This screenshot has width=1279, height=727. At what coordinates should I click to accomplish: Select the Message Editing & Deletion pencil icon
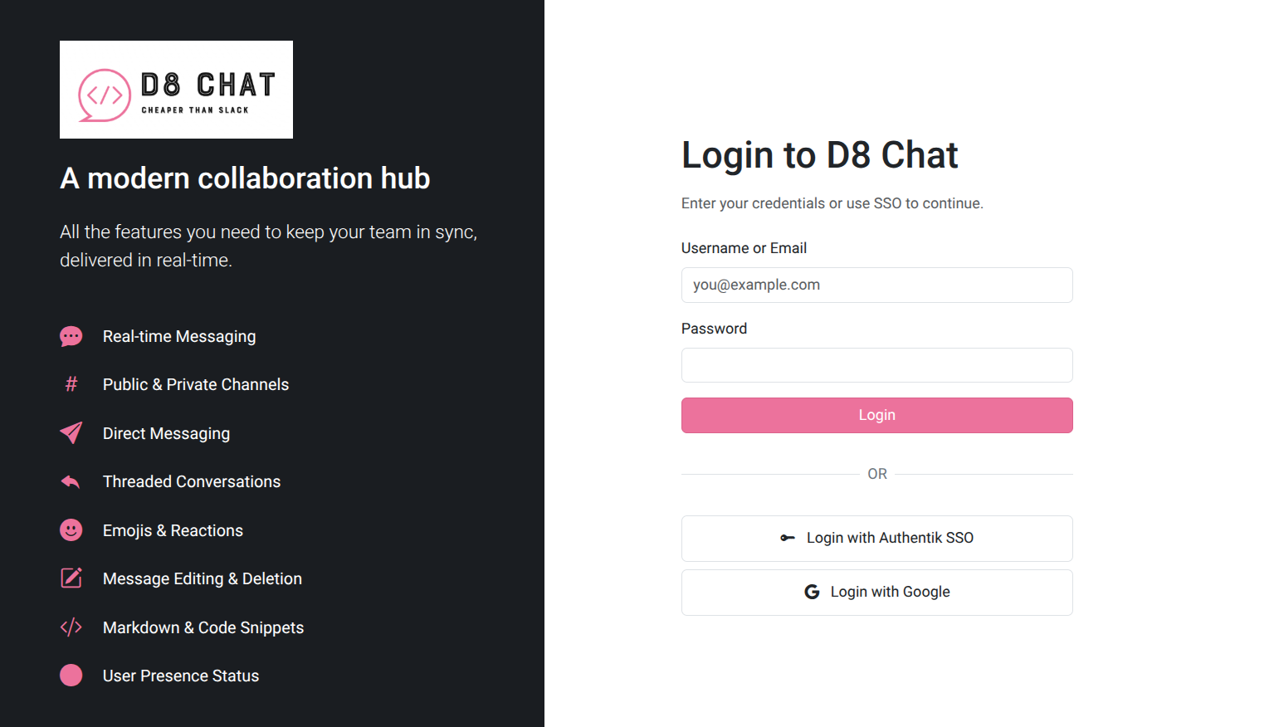(71, 578)
